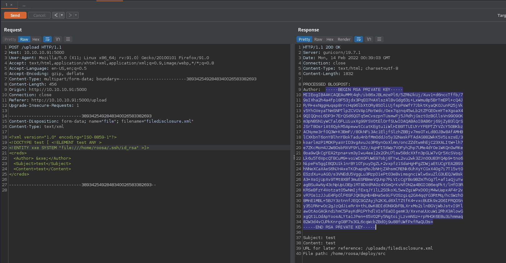The height and width of the screenshot is (263, 506).
Task: Add a new Repeater tab via ellipsis
Action: 24,5
